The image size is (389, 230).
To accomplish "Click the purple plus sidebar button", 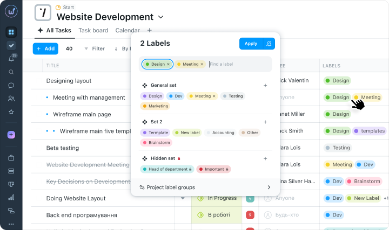I will pos(11,135).
